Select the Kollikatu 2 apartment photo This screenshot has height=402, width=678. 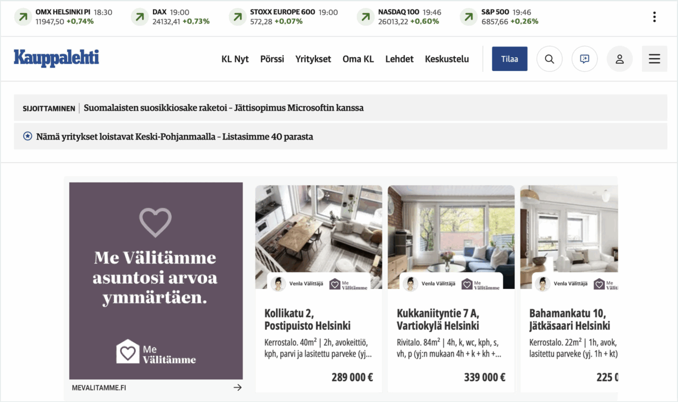[x=318, y=237]
